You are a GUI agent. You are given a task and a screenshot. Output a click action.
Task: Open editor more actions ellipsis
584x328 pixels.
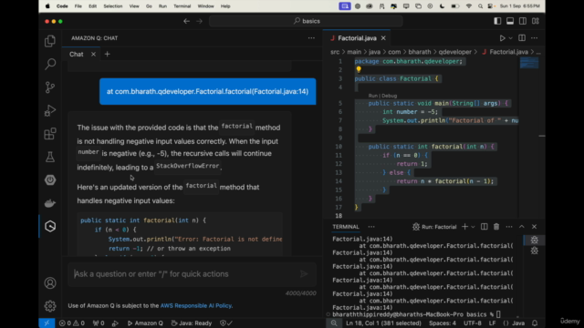pyautogui.click(x=534, y=38)
